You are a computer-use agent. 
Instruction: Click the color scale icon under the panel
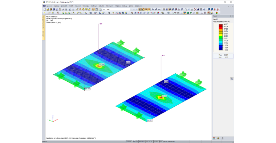click(214, 138)
